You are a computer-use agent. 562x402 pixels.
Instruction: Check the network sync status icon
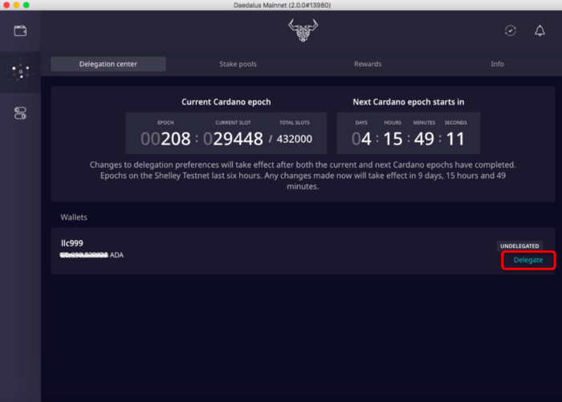510,30
